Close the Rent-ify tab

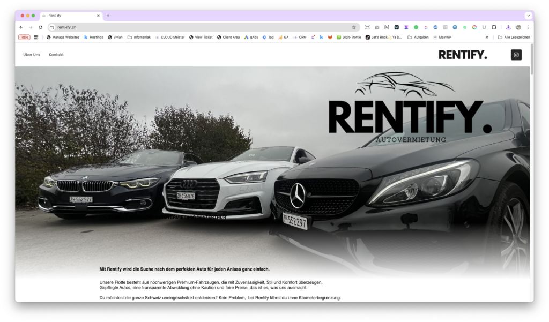98,16
